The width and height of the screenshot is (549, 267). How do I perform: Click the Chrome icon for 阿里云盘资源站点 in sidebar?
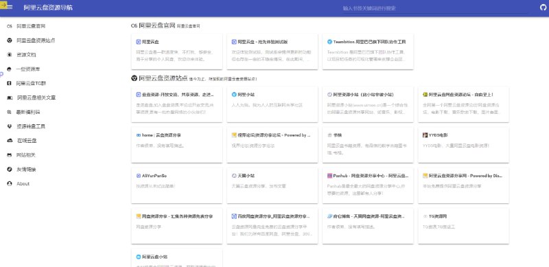point(10,40)
